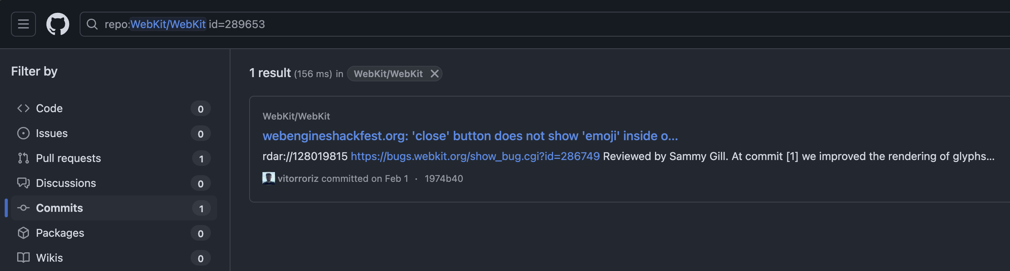Open vitorroriz user profile
The height and width of the screenshot is (271, 1010).
tap(298, 179)
